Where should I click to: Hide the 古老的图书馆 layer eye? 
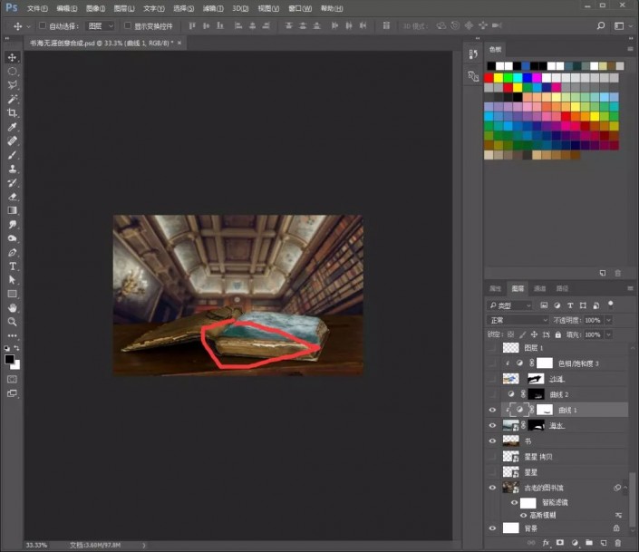(492, 487)
